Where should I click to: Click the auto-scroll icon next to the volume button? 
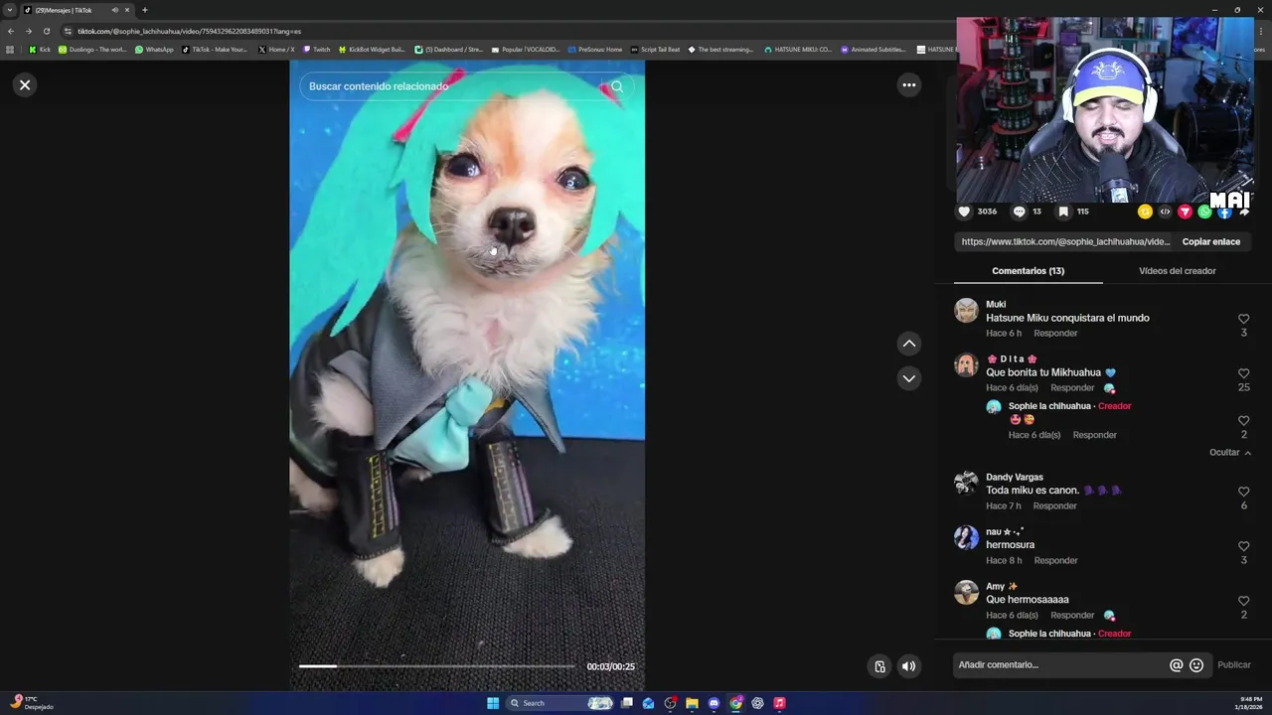pyautogui.click(x=879, y=666)
